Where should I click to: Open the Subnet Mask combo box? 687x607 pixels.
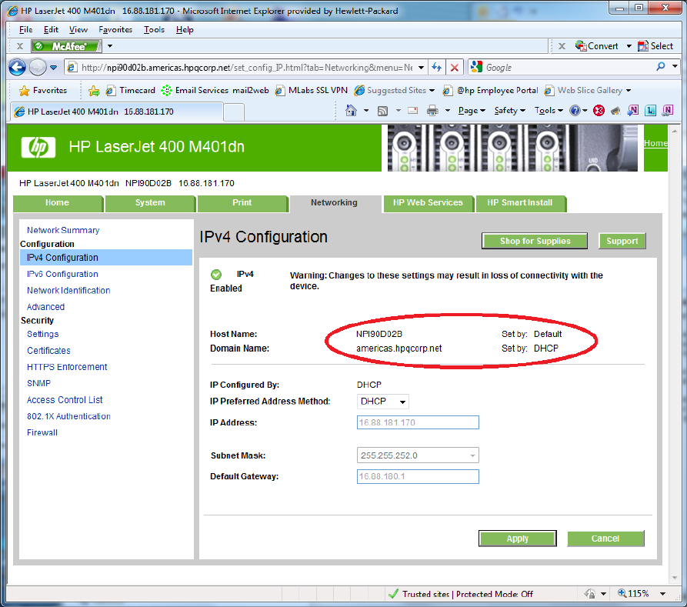[418, 455]
